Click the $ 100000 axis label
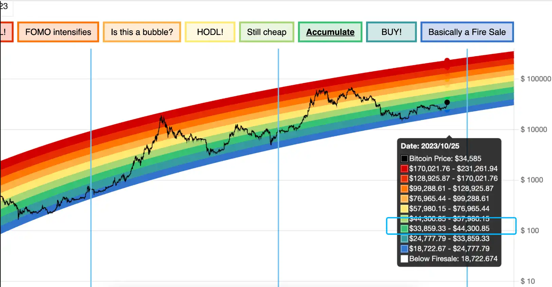Viewport: 552px width, 287px height. (x=536, y=79)
